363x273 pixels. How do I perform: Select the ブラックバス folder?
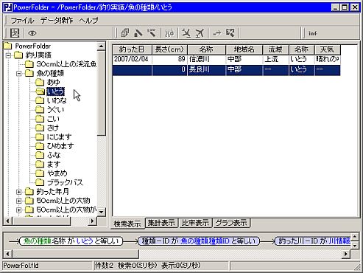[x=65, y=182]
